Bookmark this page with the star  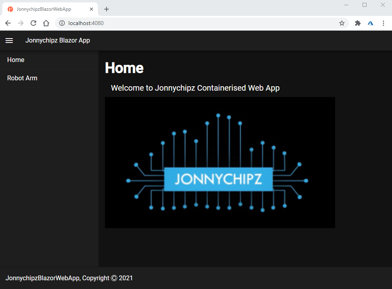[x=342, y=23]
